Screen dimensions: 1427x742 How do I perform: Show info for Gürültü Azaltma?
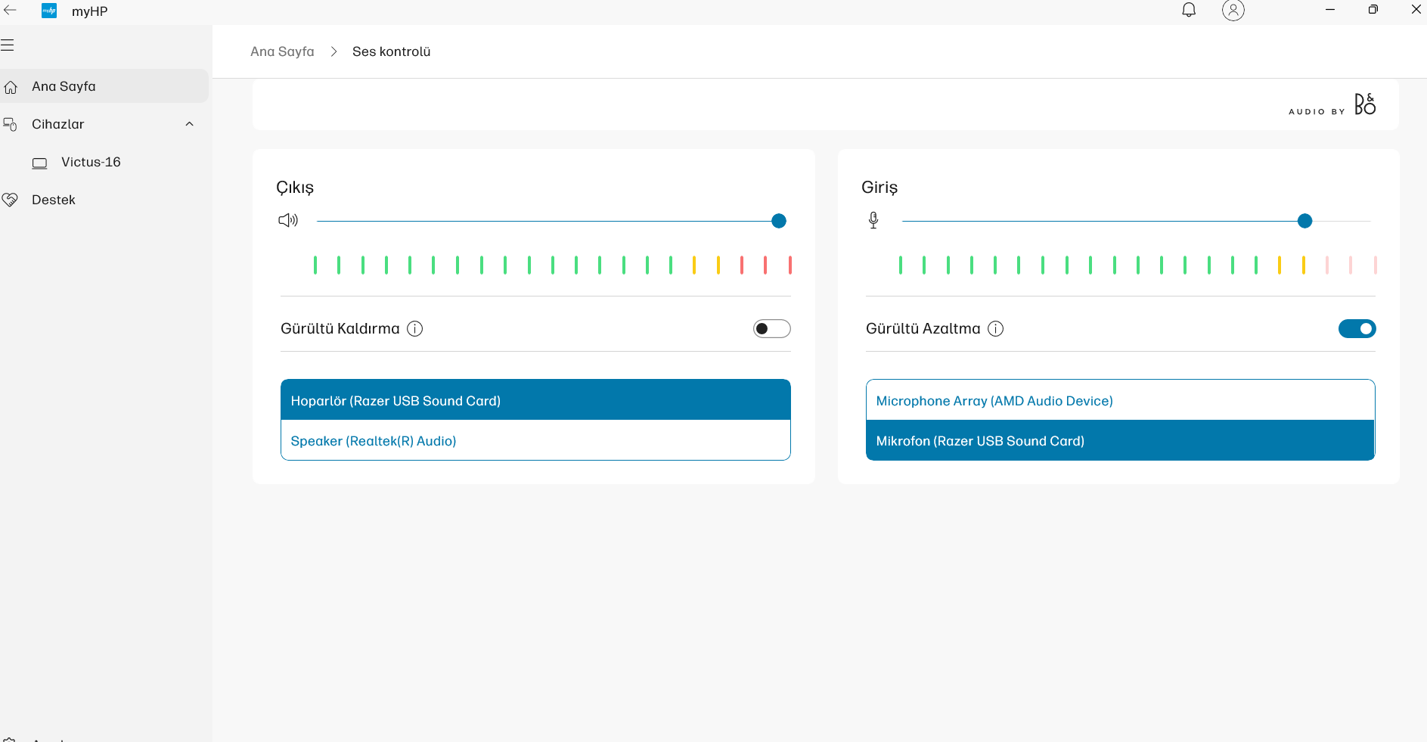[x=996, y=328]
